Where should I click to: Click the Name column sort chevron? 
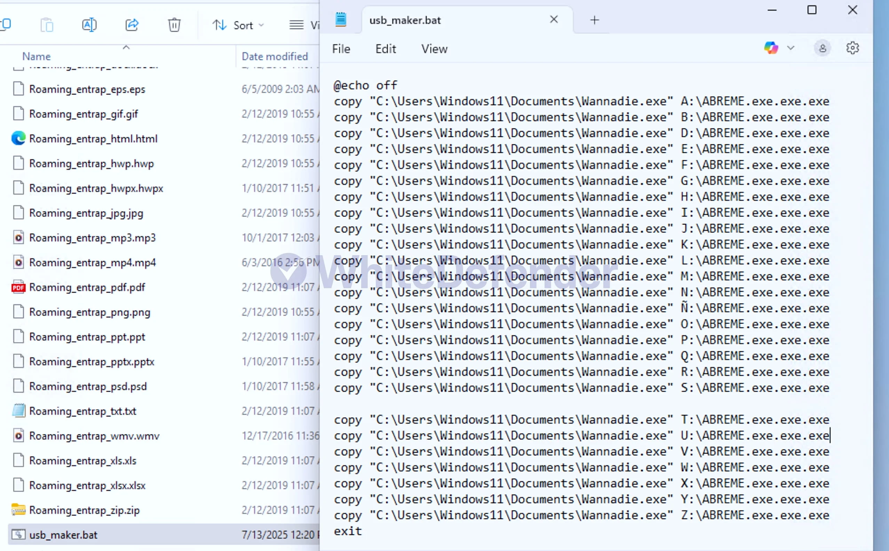click(126, 47)
